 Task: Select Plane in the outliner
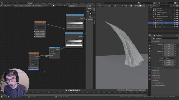click(x=158, y=14)
